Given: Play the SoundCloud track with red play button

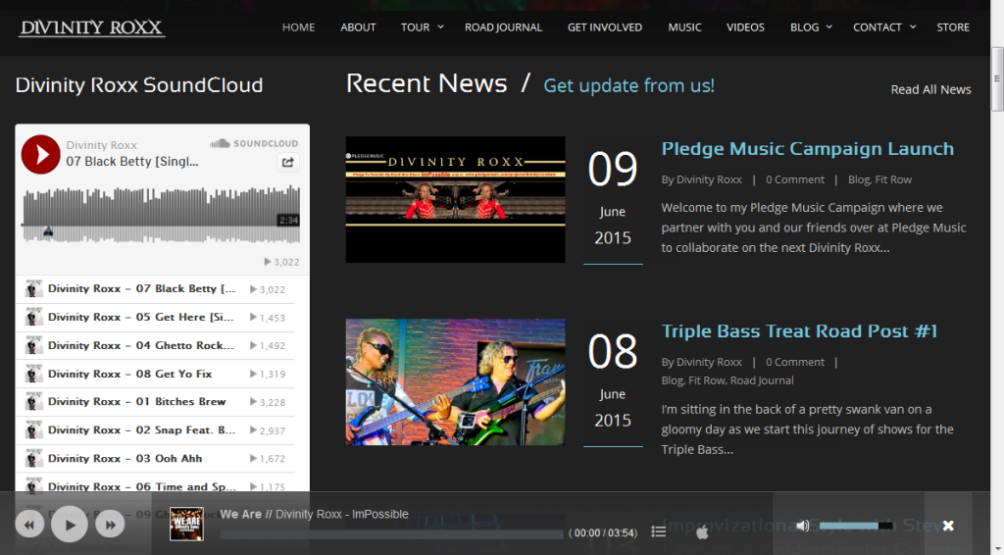Looking at the screenshot, I should pyautogui.click(x=40, y=154).
